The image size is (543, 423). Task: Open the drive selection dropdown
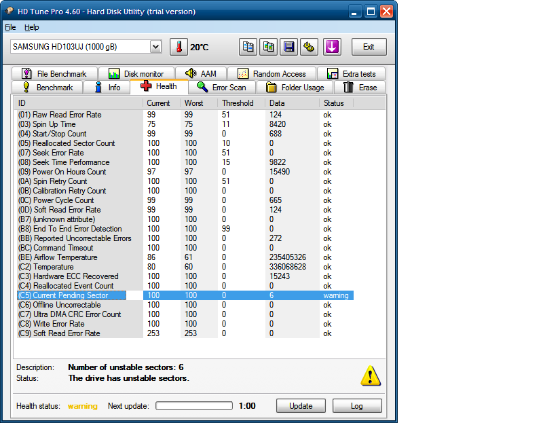click(156, 47)
